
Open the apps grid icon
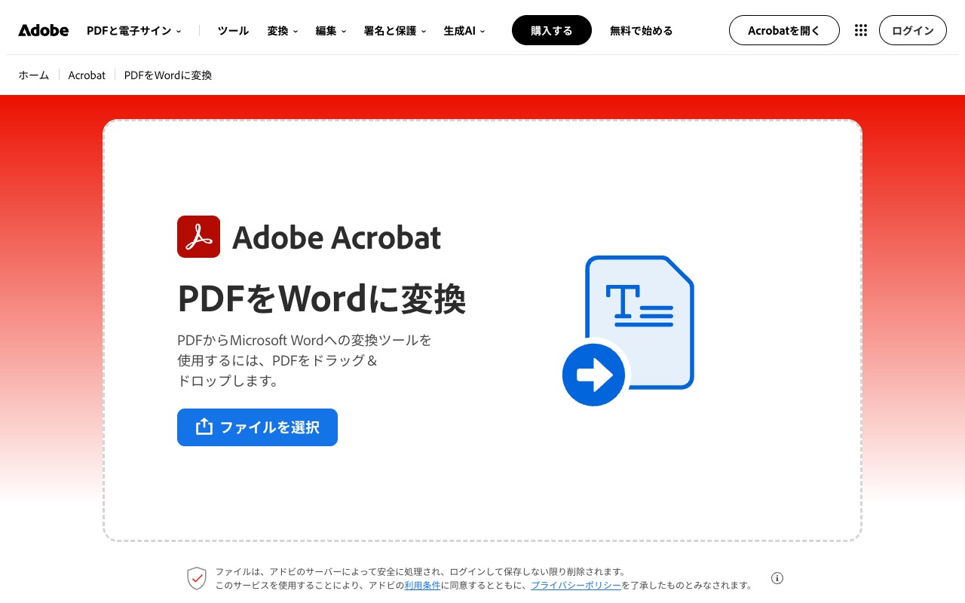(861, 30)
